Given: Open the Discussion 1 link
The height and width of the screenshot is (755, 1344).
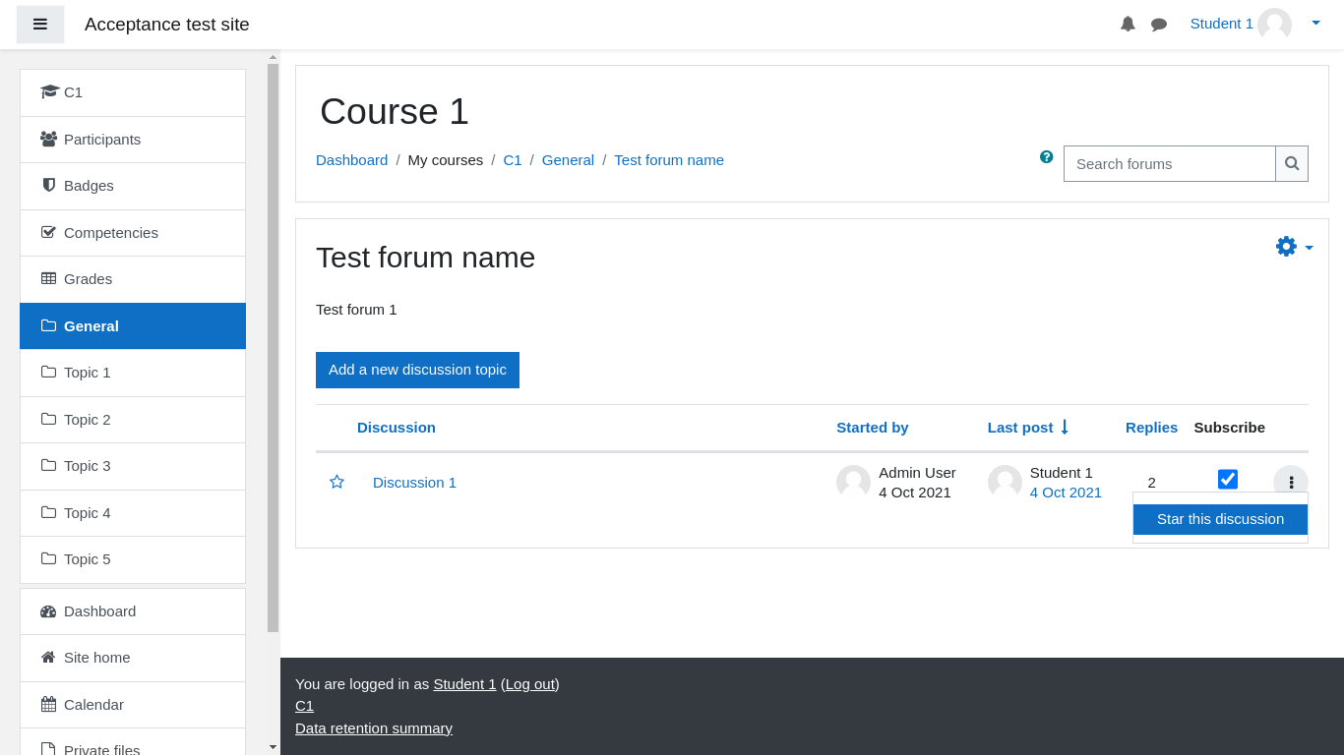Looking at the screenshot, I should tap(414, 483).
